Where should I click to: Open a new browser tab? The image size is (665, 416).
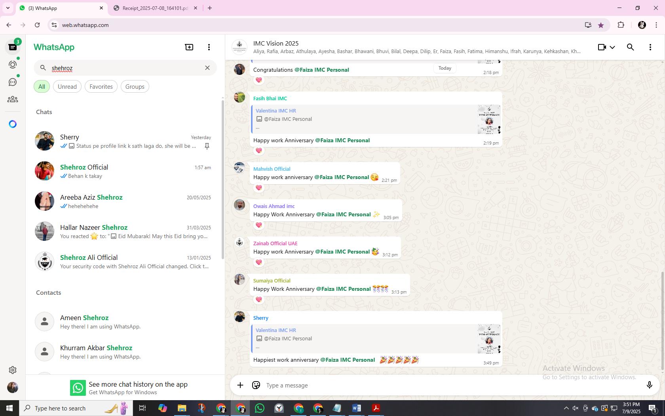coord(210,8)
